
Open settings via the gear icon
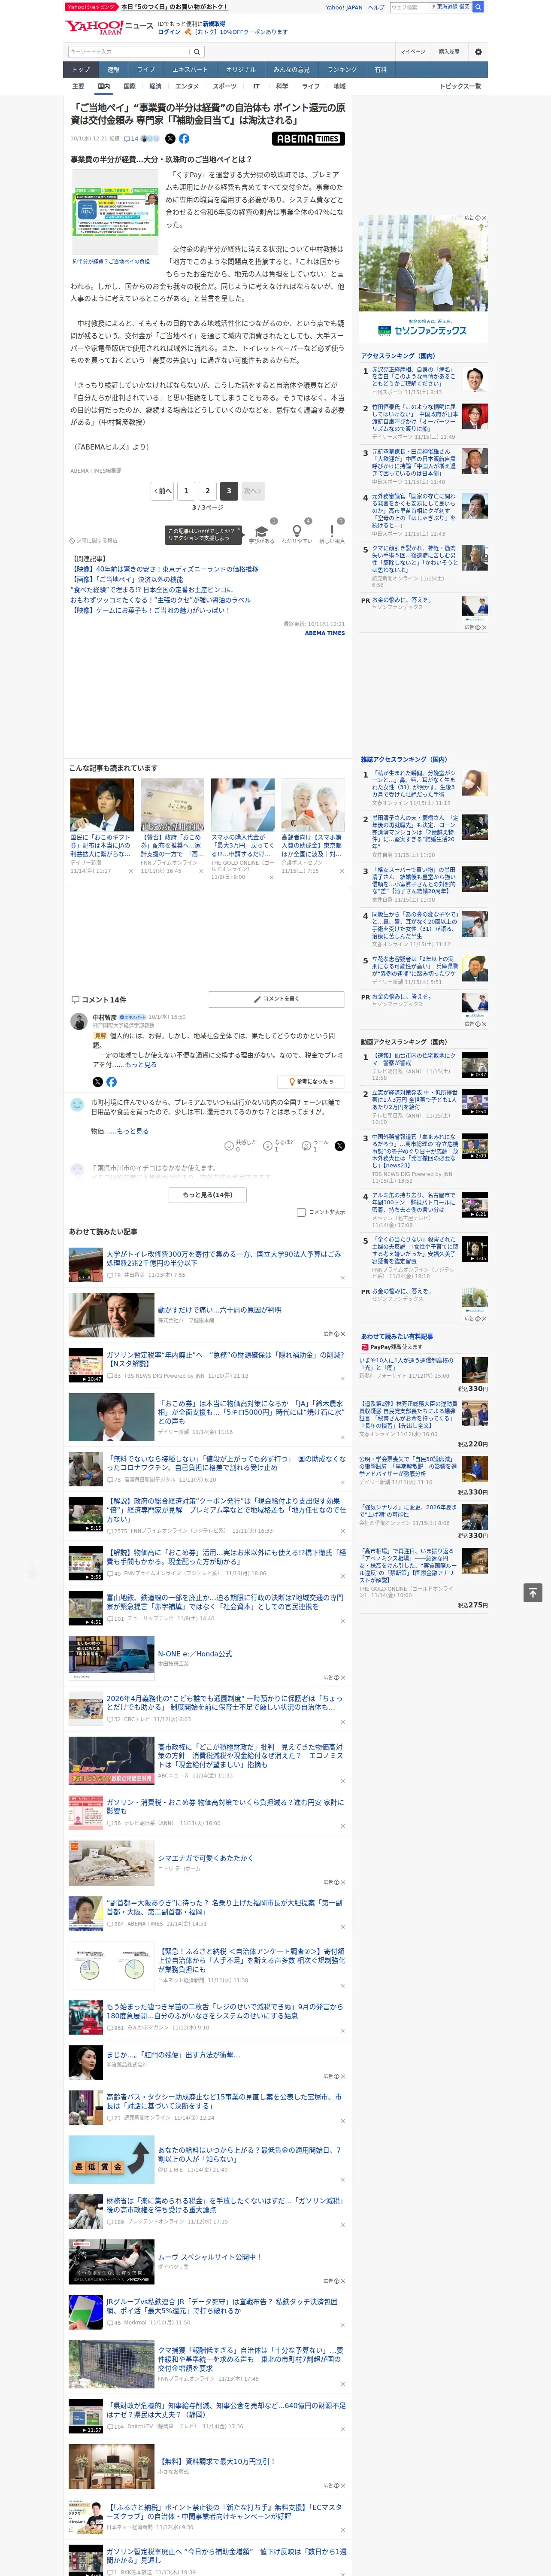tap(478, 52)
